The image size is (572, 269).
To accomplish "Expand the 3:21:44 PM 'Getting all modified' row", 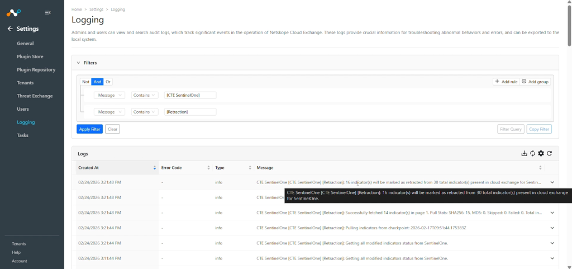I will point(552,243).
